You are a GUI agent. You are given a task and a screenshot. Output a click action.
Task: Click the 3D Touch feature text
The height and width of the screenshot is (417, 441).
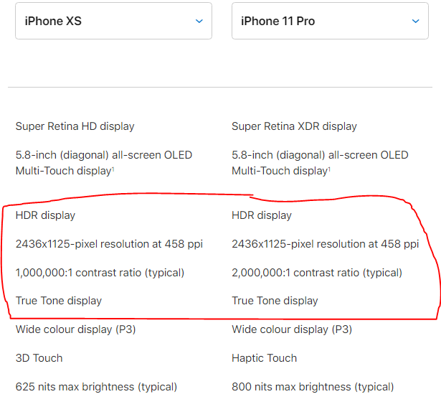pos(39,358)
